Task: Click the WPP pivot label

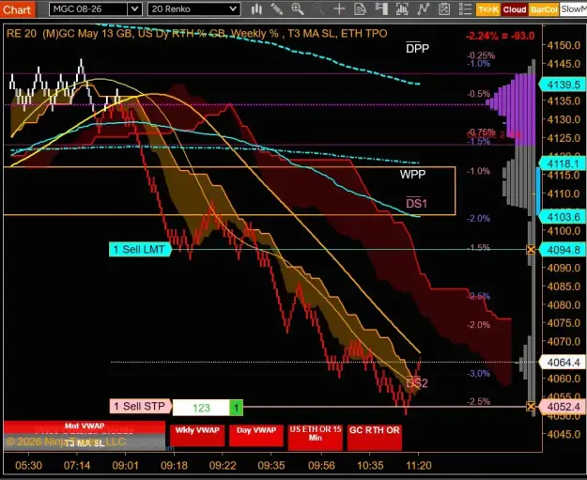Action: (x=412, y=174)
